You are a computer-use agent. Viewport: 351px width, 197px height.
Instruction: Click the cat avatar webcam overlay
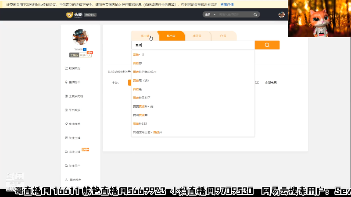click(319, 18)
